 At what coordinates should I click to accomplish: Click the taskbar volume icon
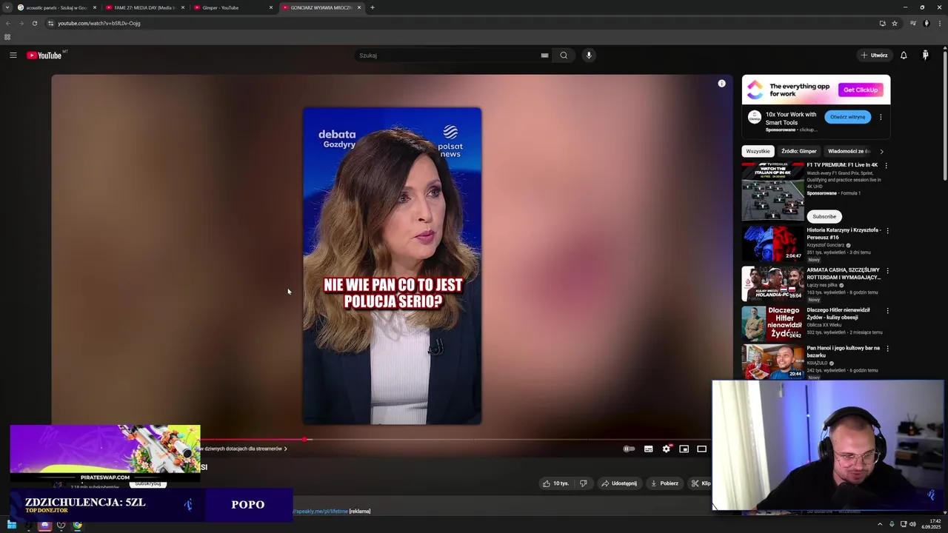point(912,524)
